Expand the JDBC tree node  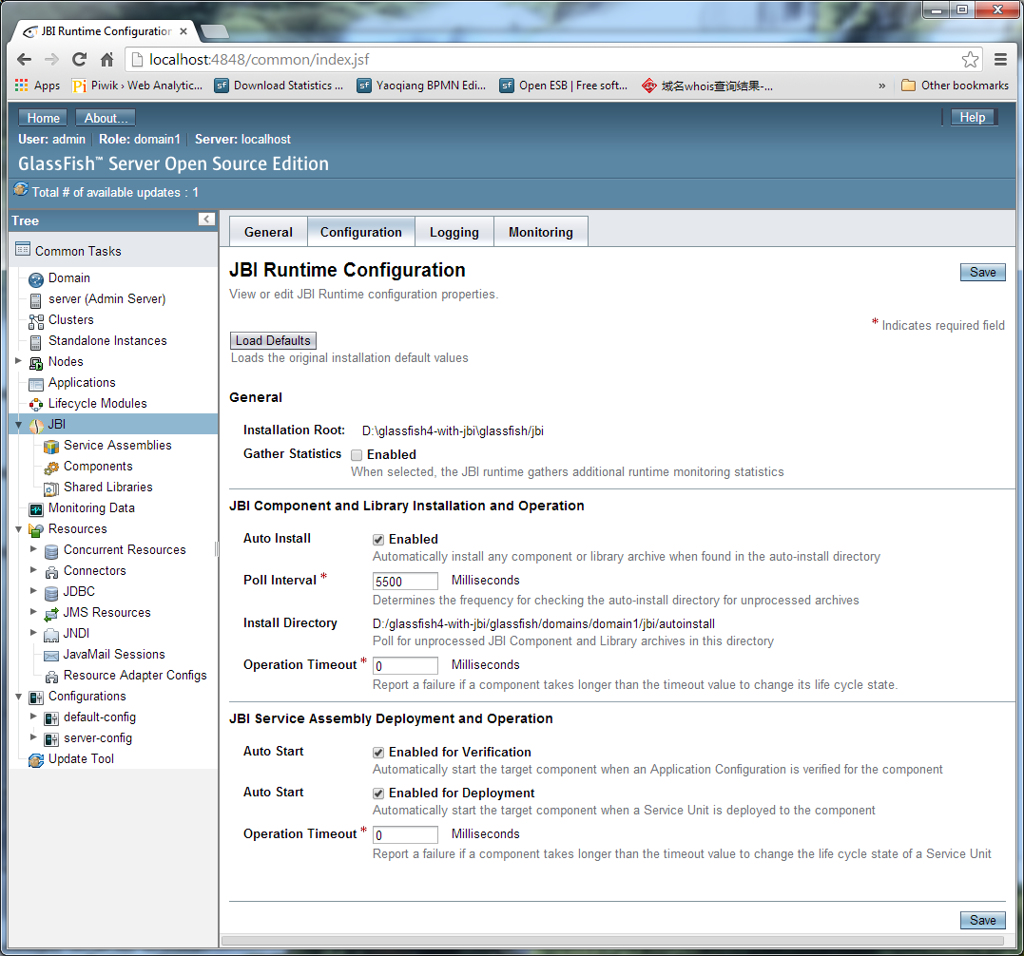33,590
